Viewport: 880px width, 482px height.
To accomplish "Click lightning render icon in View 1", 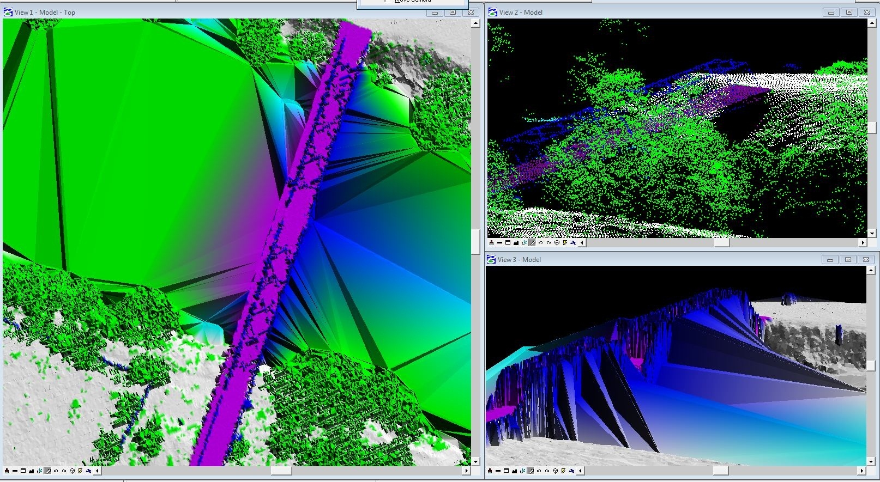I will [81, 471].
